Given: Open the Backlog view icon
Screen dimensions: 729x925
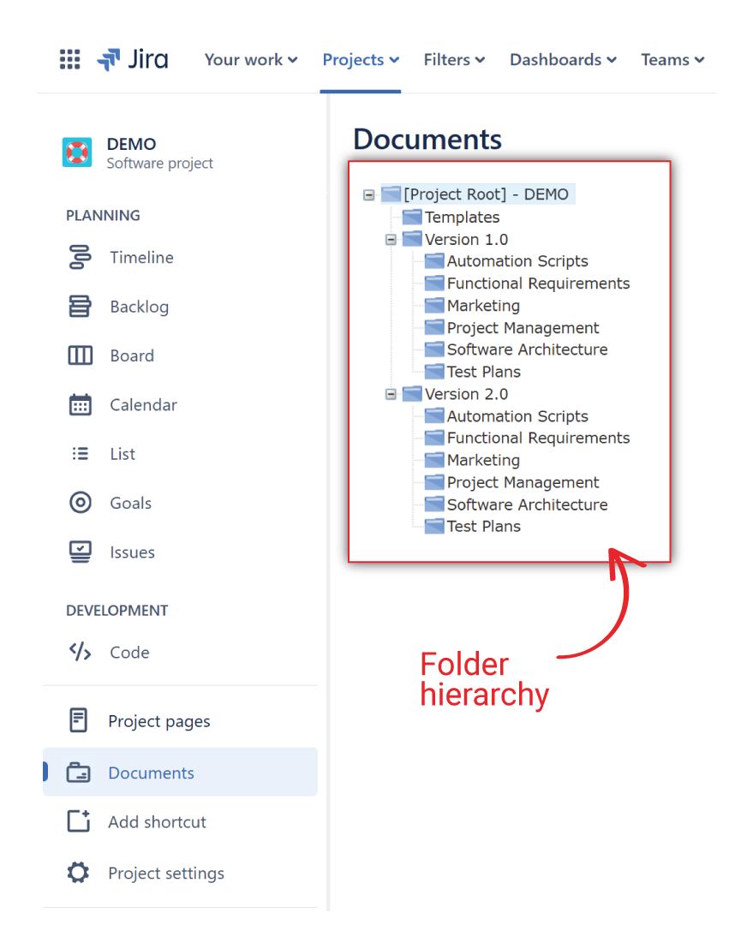Looking at the screenshot, I should tap(80, 306).
